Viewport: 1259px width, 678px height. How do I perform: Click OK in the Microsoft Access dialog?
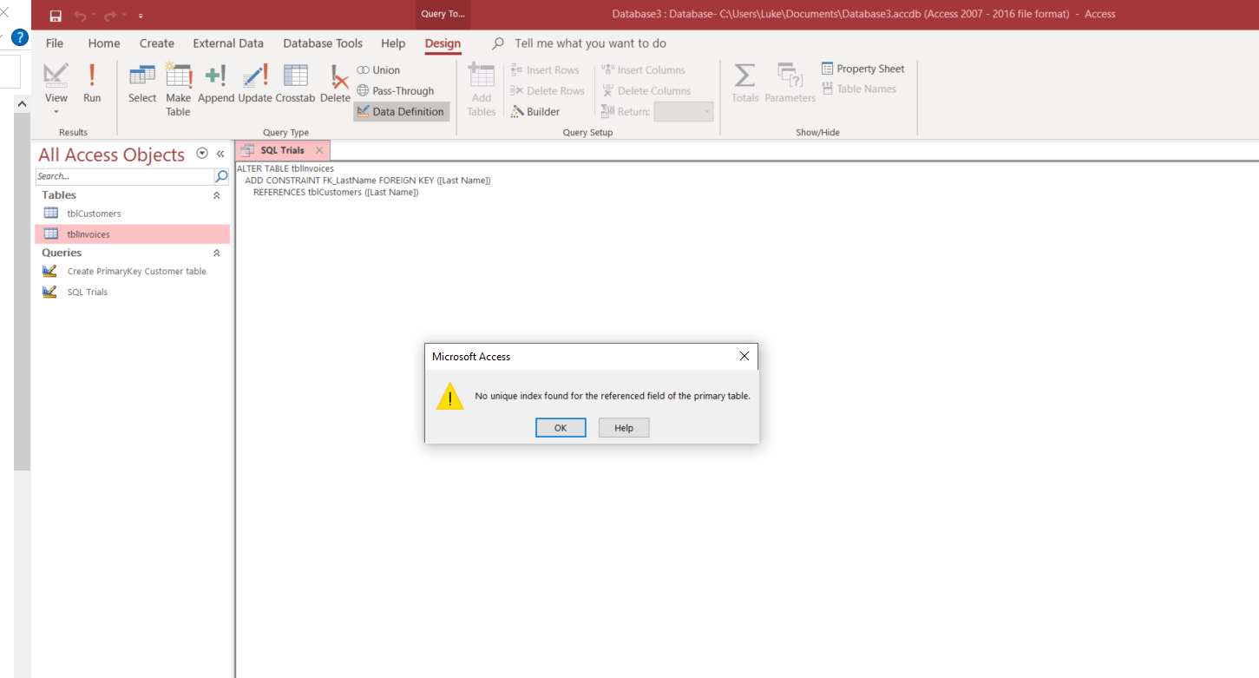click(x=561, y=428)
